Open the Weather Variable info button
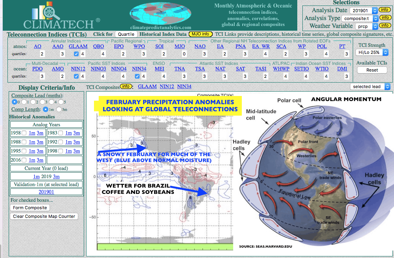 coord(384,26)
